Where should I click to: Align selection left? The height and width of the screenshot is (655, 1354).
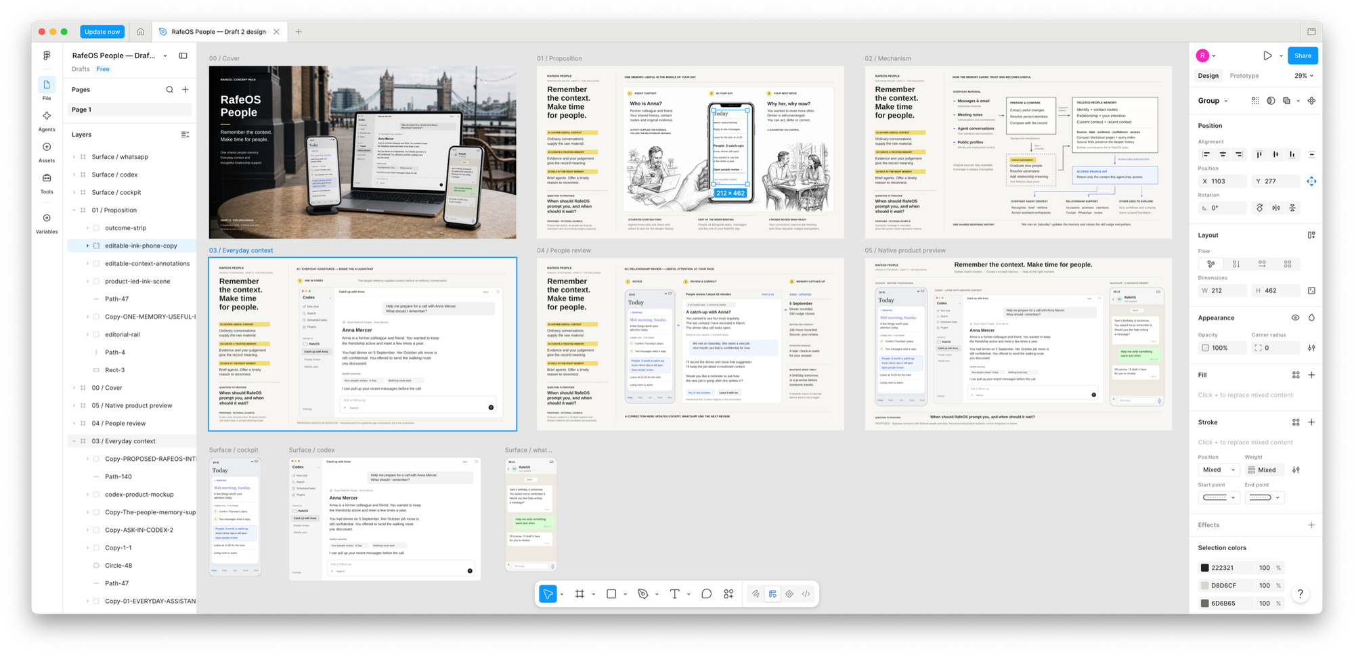point(1206,154)
